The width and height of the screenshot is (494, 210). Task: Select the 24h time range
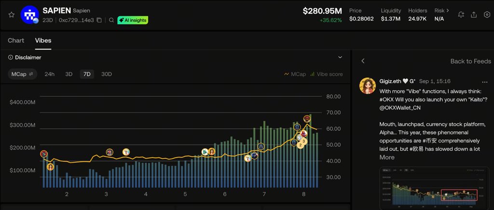pyautogui.click(x=50, y=74)
